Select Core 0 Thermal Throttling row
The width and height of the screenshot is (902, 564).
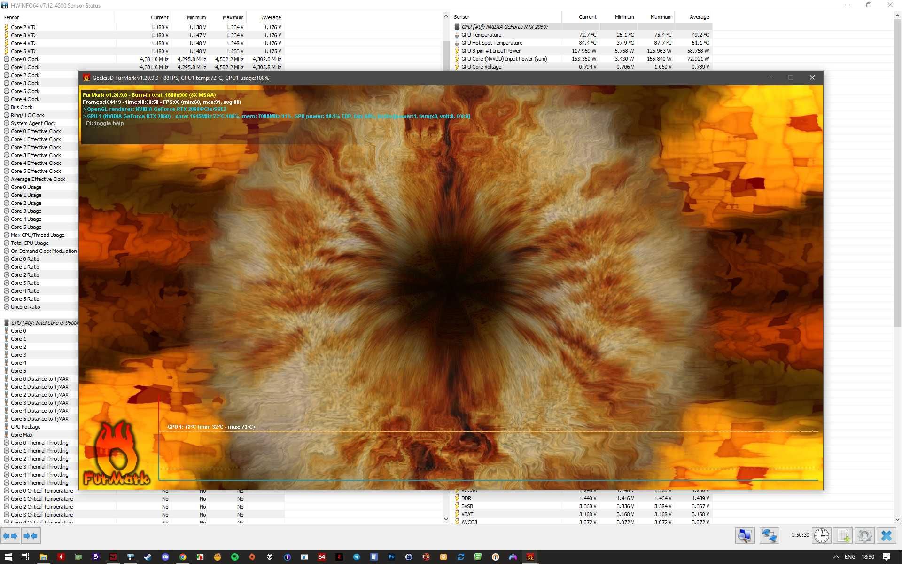[40, 443]
